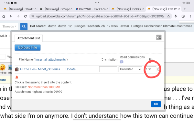Image resolution: width=194 pixels, height=121 pixels.
Task: Click 'Not more than 1000MB' text
Action: pos(44,87)
